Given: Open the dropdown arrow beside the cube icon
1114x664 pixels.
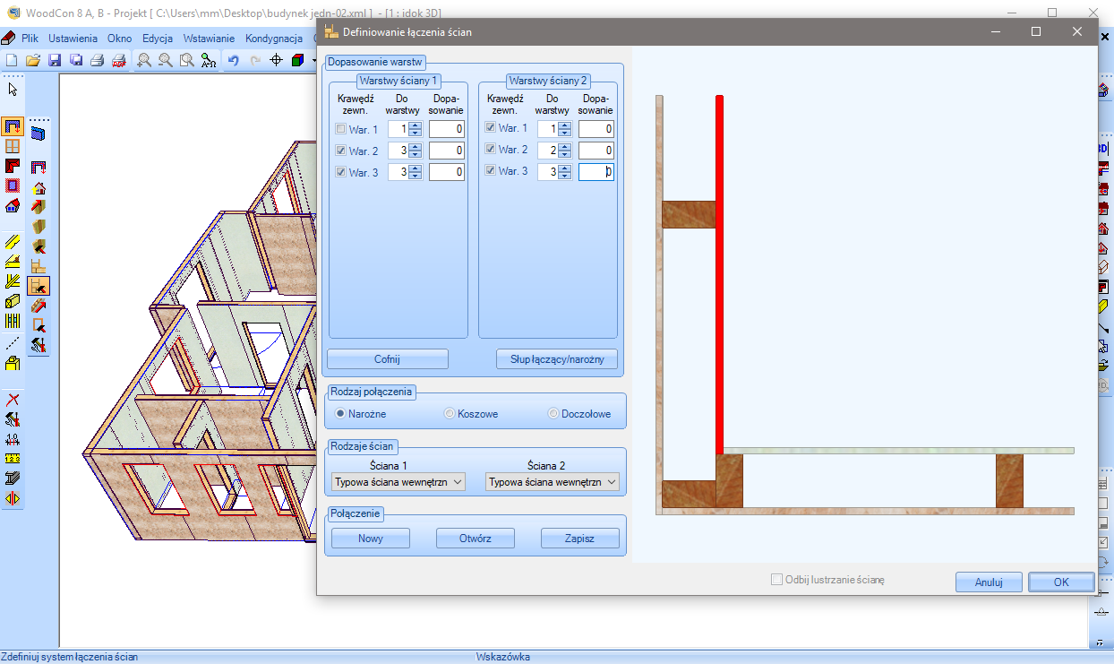Looking at the screenshot, I should click(x=313, y=60).
